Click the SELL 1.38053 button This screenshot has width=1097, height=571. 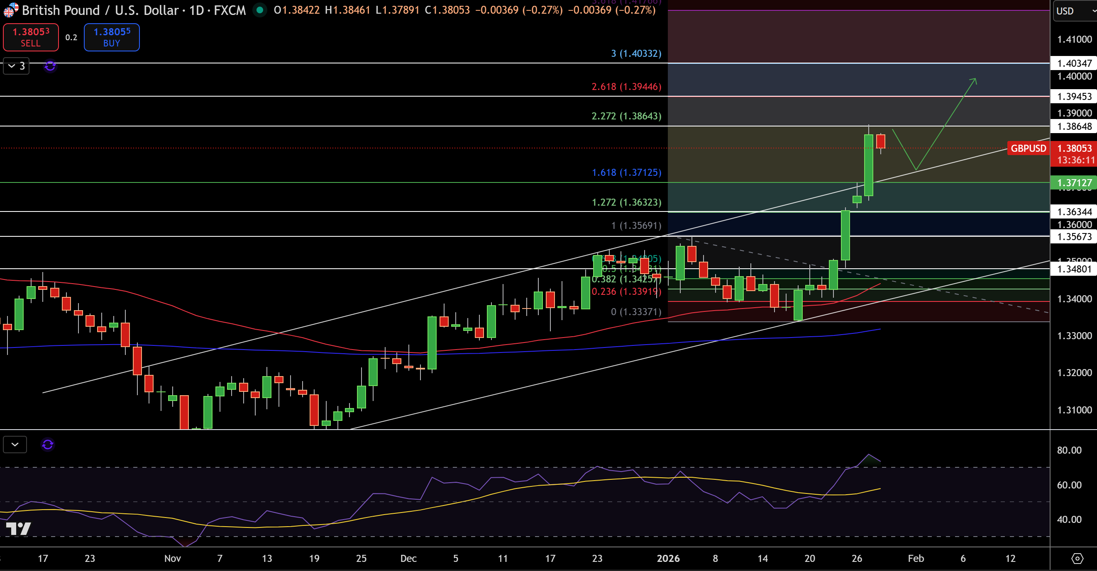31,37
